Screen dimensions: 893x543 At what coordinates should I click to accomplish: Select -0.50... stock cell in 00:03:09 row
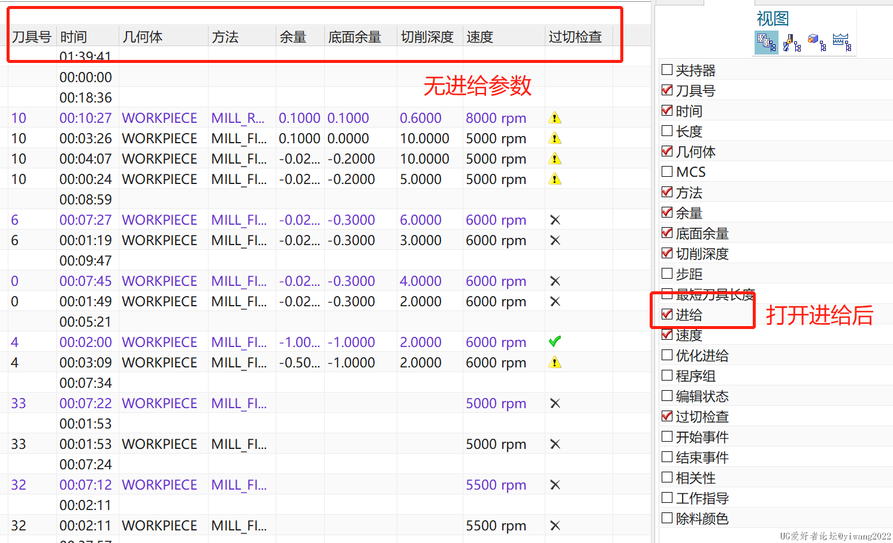[x=300, y=363]
